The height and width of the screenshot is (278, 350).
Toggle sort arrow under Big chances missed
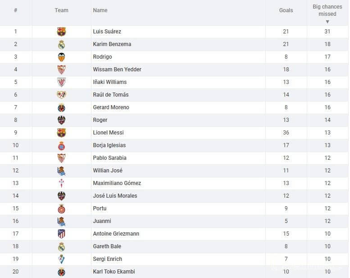coord(327,22)
